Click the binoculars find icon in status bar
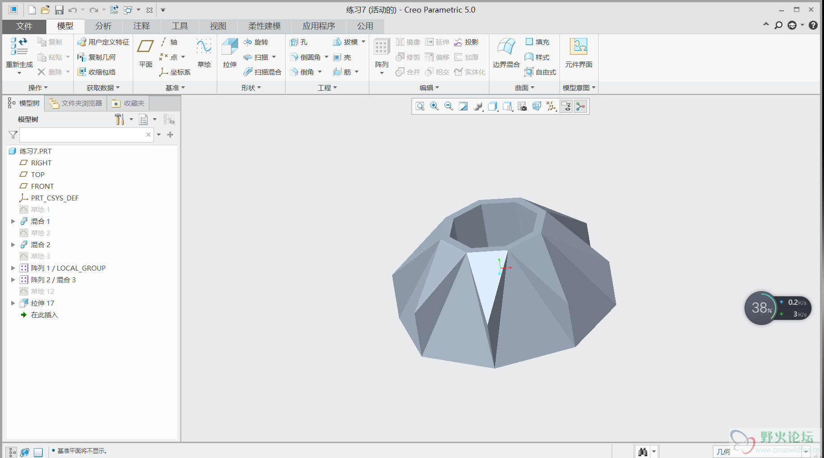The image size is (824, 458). [x=643, y=452]
